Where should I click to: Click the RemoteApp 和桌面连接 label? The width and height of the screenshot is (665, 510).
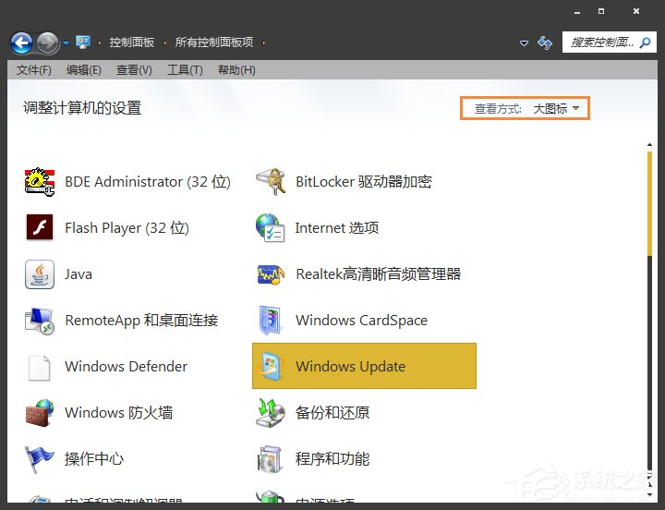141,321
